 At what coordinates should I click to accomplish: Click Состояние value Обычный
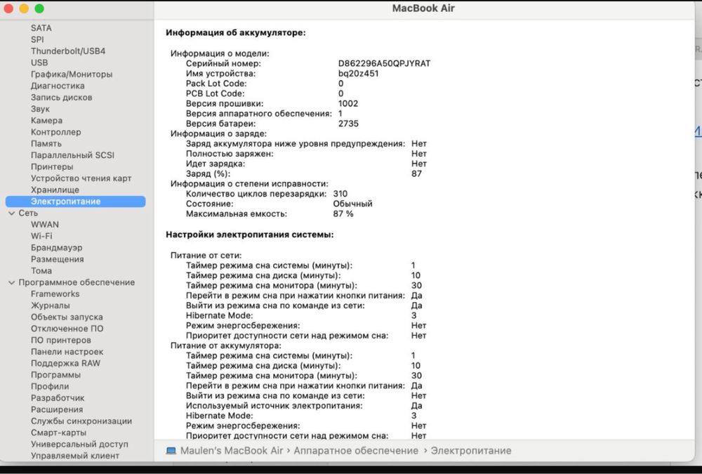pos(352,204)
